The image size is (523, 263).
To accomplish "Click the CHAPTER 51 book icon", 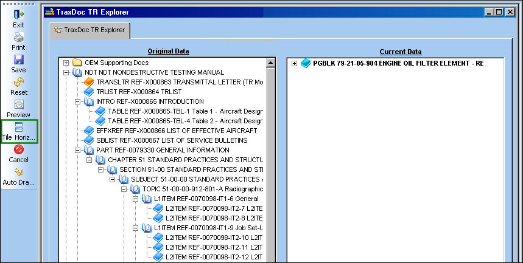I will click(100, 160).
